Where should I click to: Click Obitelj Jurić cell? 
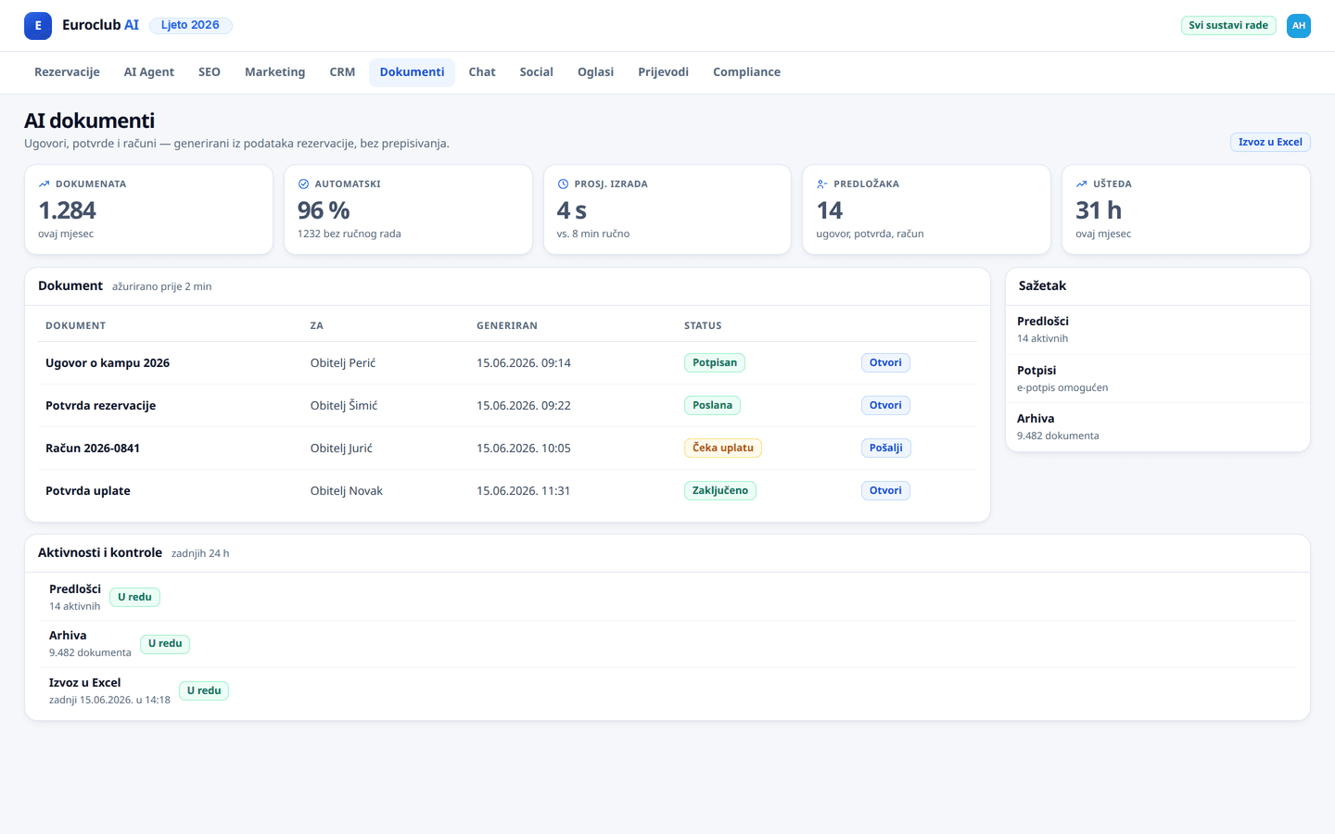pyautogui.click(x=341, y=449)
